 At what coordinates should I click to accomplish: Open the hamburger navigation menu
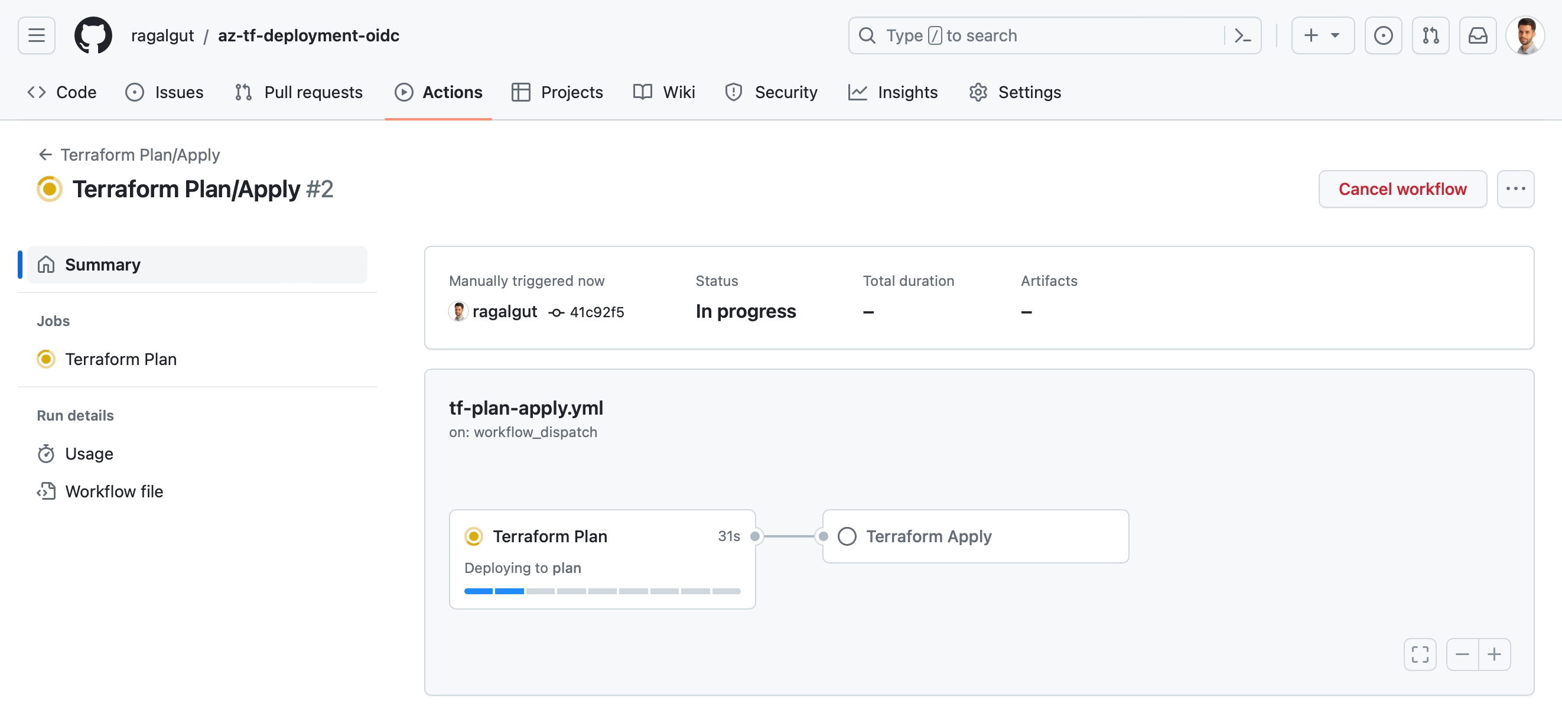[37, 36]
